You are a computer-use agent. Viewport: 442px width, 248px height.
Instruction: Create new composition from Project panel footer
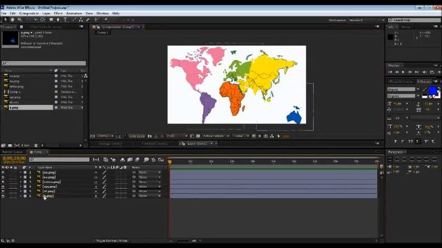[x=17, y=145]
